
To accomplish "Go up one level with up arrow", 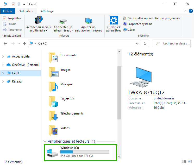I will pos(24,43).
